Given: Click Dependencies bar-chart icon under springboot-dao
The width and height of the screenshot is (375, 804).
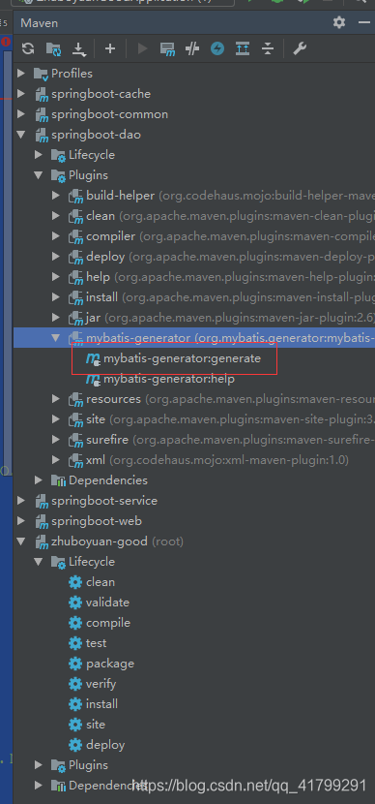Looking at the screenshot, I should click(x=59, y=481).
